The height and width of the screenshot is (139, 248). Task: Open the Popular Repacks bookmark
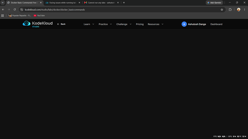20,15
